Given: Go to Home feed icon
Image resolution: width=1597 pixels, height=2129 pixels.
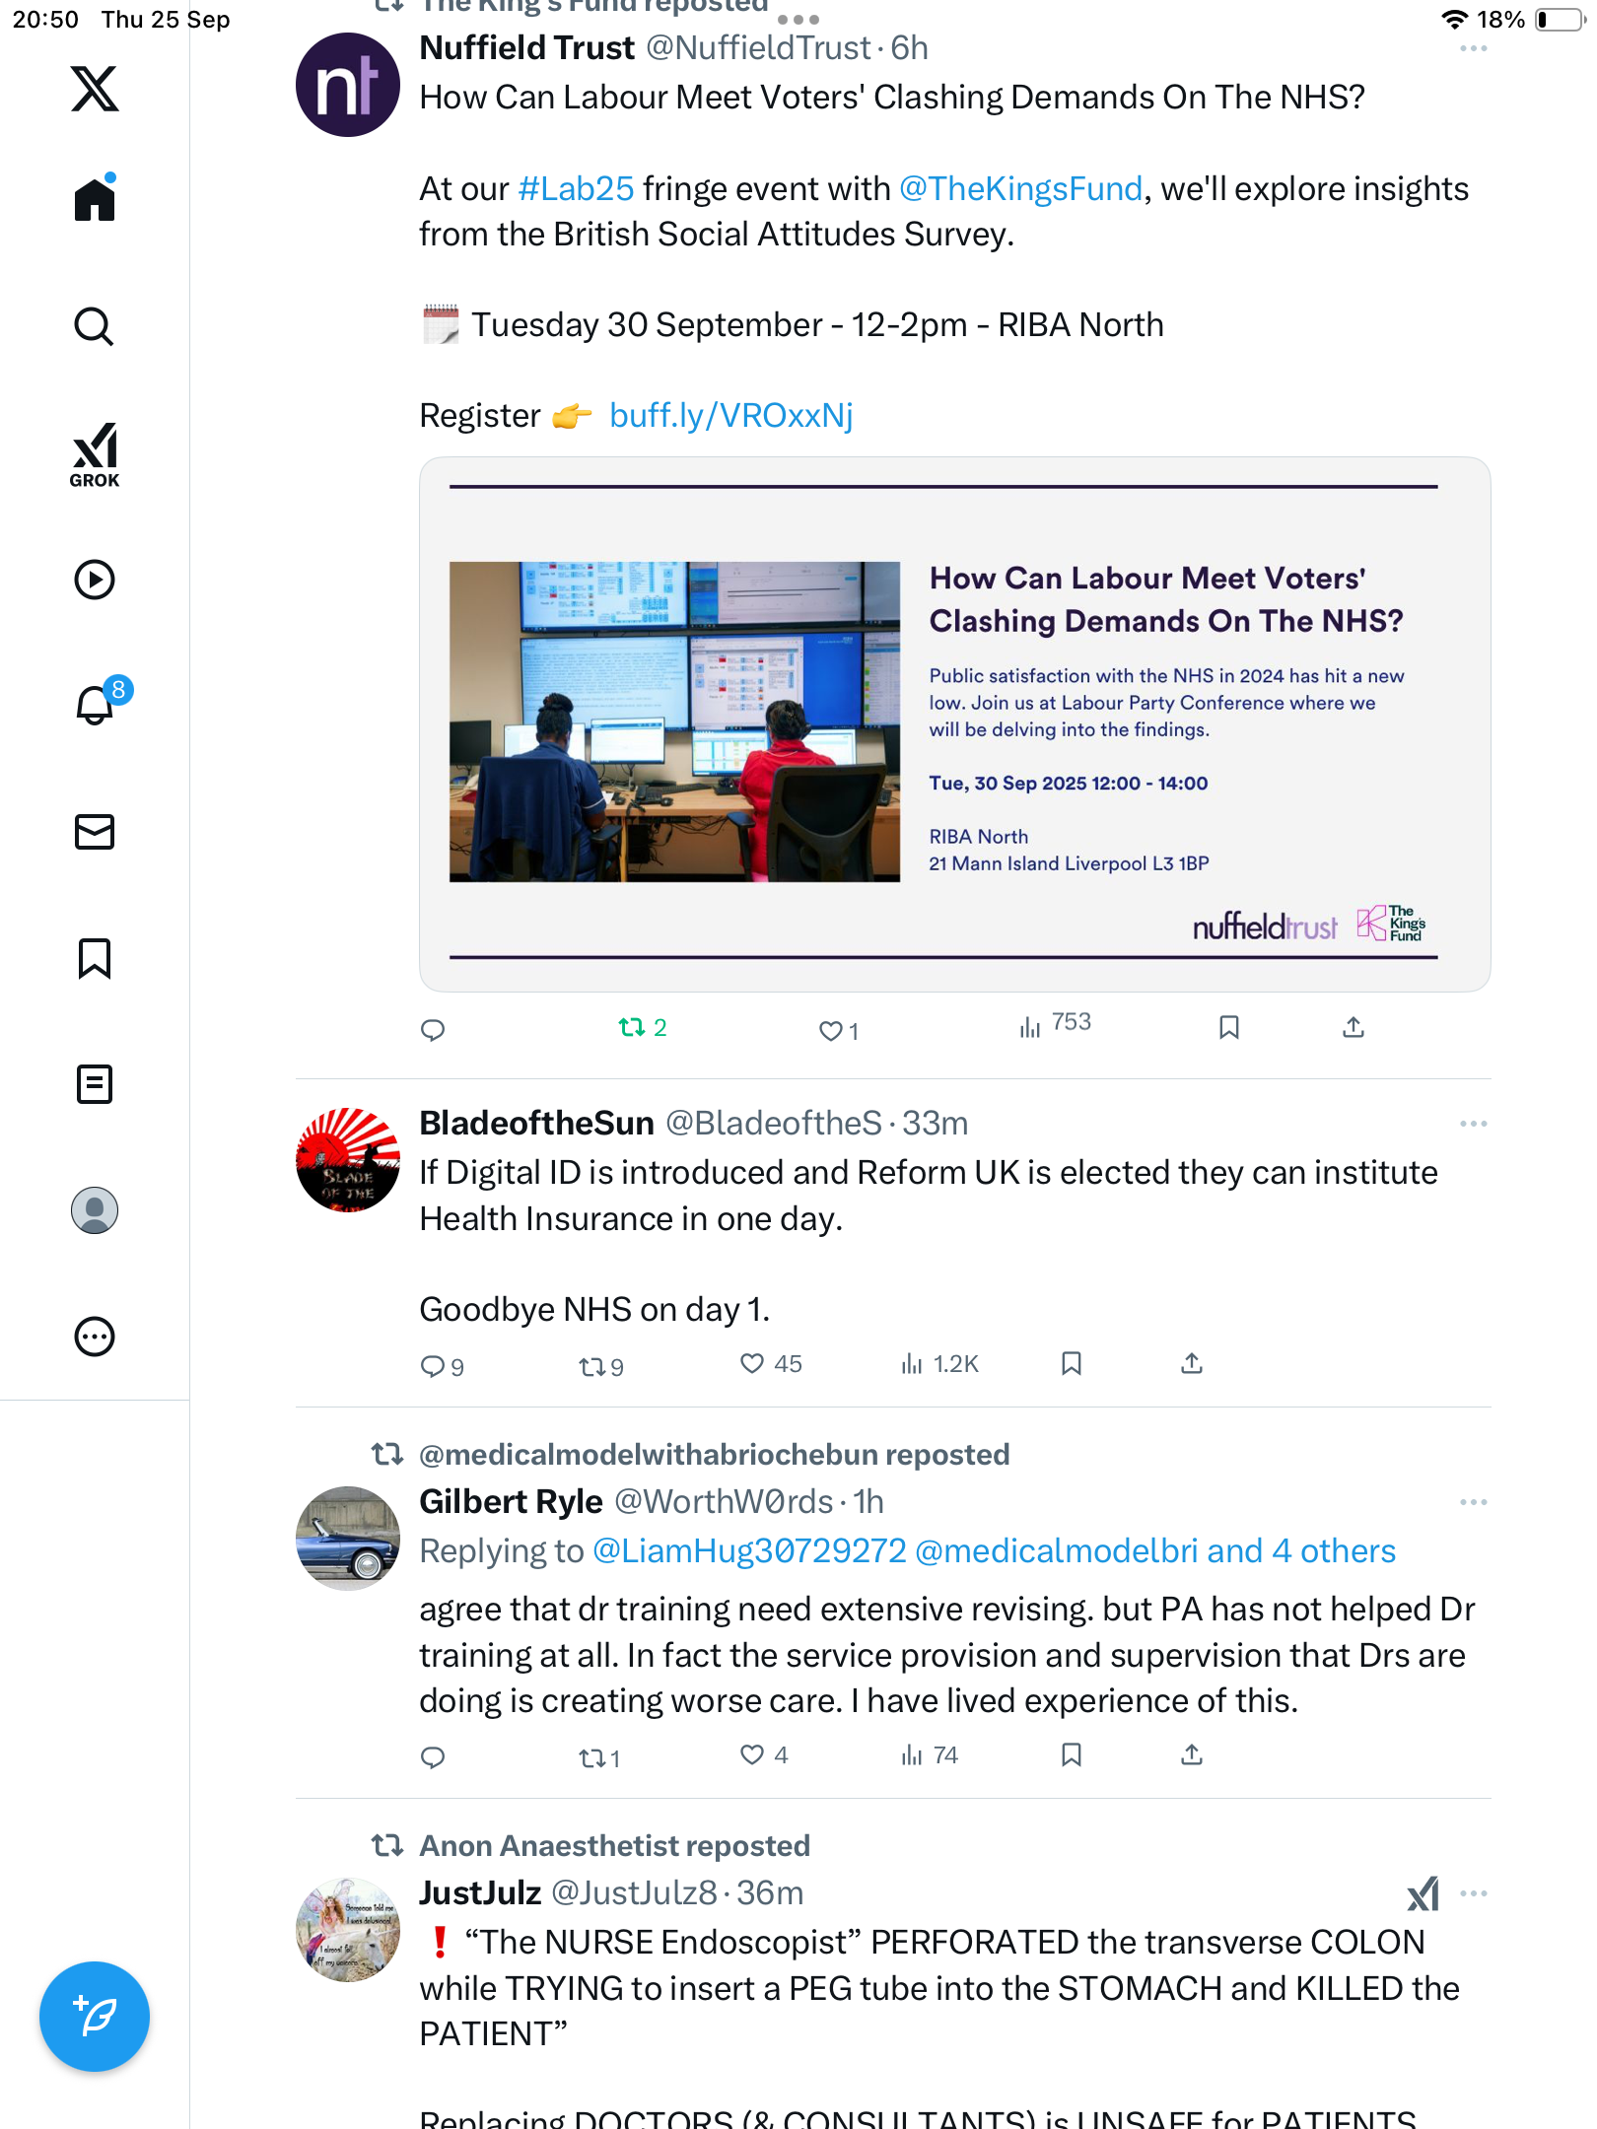Looking at the screenshot, I should [x=95, y=200].
